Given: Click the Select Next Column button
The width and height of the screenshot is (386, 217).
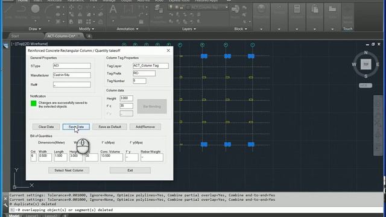Looking at the screenshot, I should 69,170.
